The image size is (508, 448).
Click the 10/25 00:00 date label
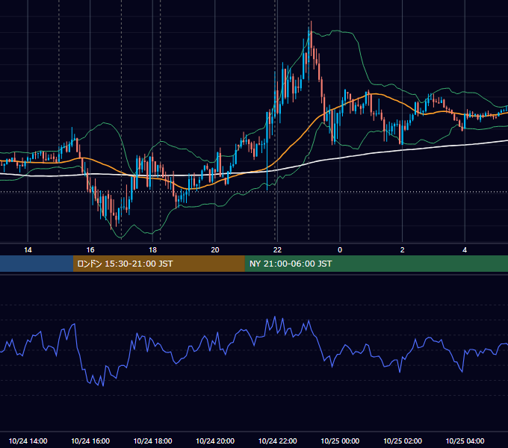[340, 441]
